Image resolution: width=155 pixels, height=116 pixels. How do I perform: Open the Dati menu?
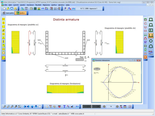point(10,5)
